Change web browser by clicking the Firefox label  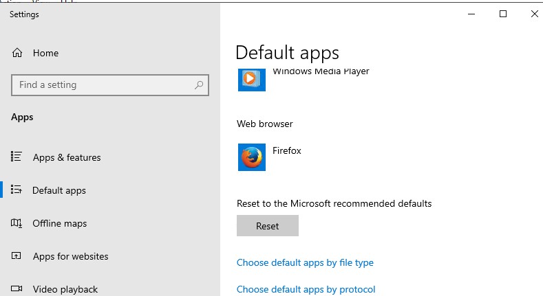[x=287, y=150]
